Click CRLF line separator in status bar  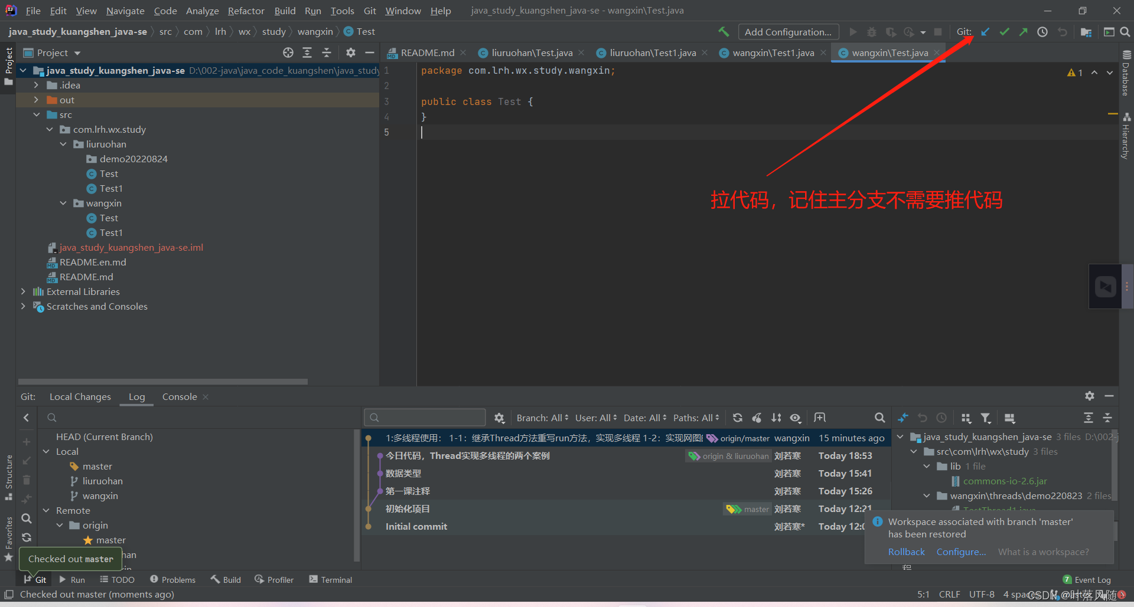949,594
